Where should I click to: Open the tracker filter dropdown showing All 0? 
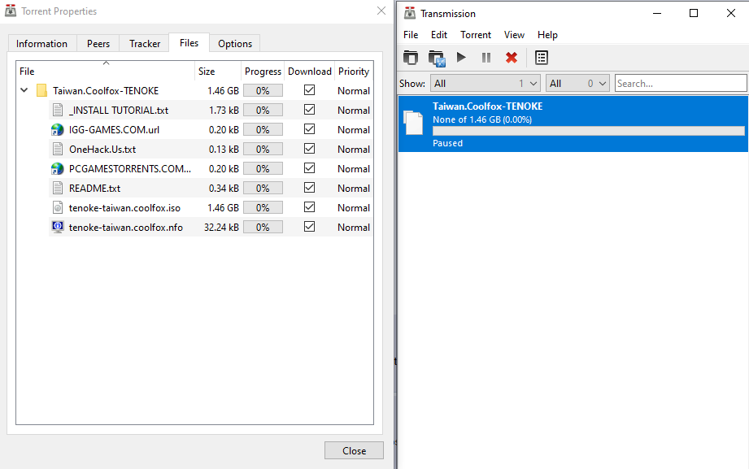[x=577, y=84]
